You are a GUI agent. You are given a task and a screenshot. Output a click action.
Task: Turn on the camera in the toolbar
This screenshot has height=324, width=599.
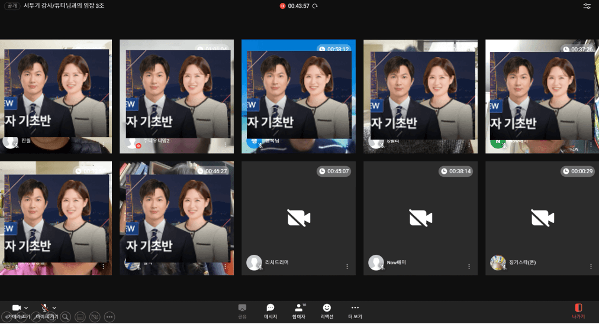coord(16,307)
